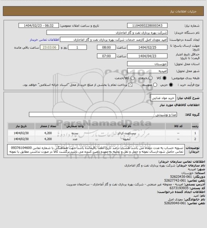Click the عدد unit cell in row 2
The image size is (207, 228).
(x=75, y=139)
